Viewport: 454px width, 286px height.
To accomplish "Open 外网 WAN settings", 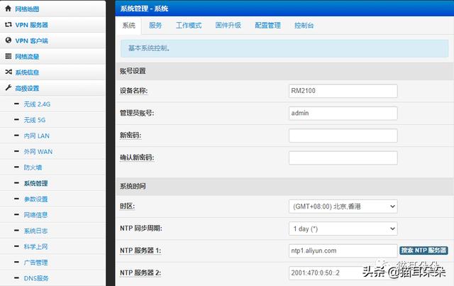I will tap(38, 152).
